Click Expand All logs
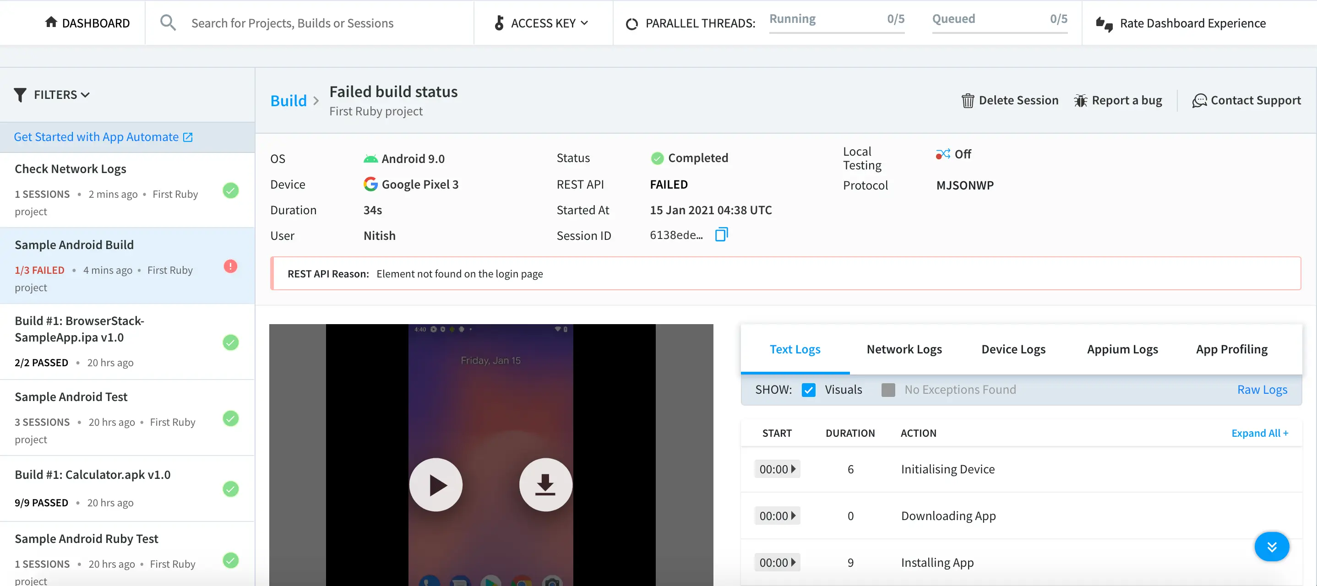The width and height of the screenshot is (1317, 586). tap(1259, 433)
